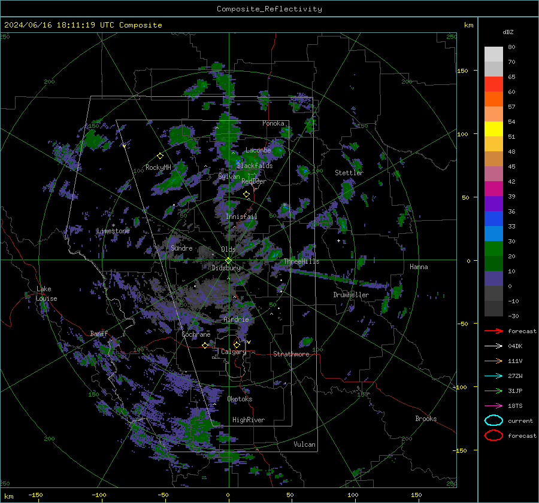
Task: Click the Limestone label
Action: point(113,231)
